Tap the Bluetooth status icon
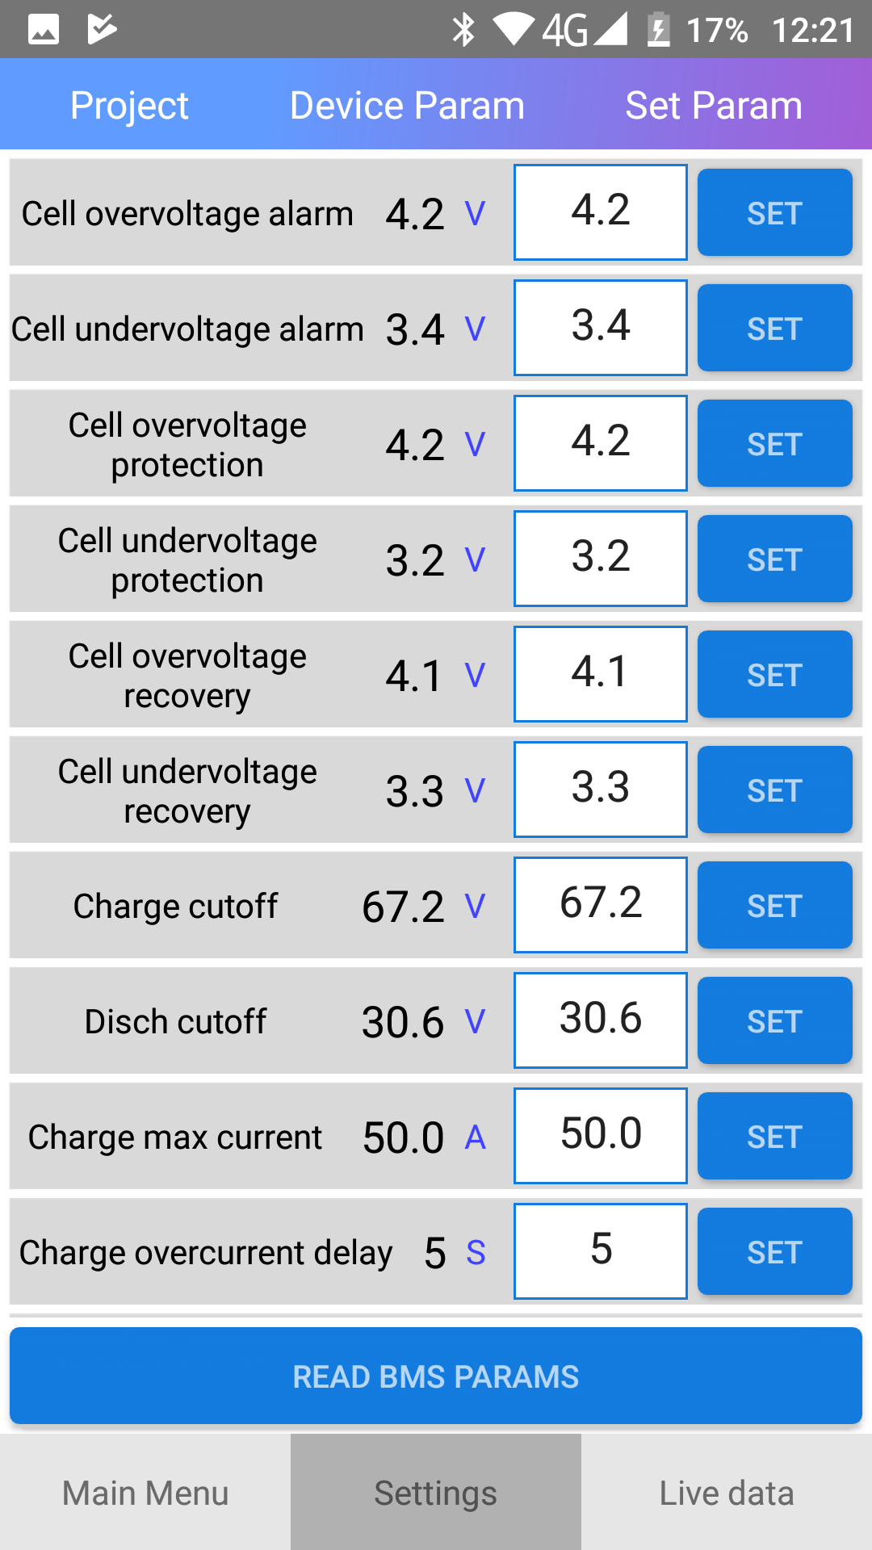The image size is (872, 1550). pos(463,30)
